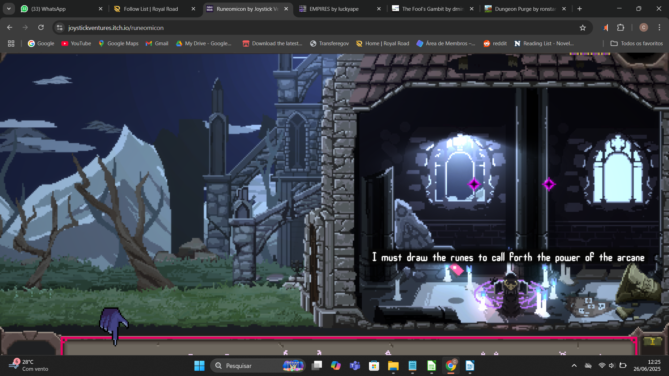Open Notepad app on taskbar
This screenshot has height=376, width=669.
(413, 366)
